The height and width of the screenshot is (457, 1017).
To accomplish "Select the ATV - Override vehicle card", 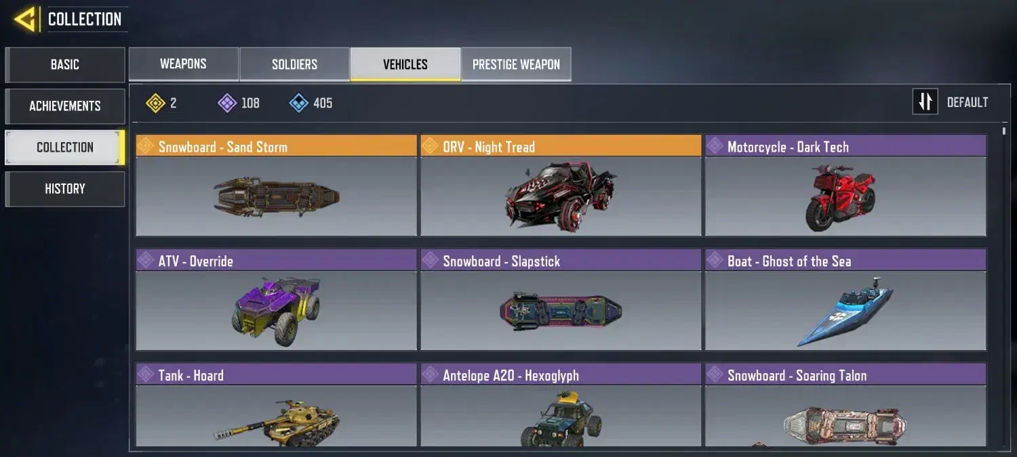I will [276, 300].
